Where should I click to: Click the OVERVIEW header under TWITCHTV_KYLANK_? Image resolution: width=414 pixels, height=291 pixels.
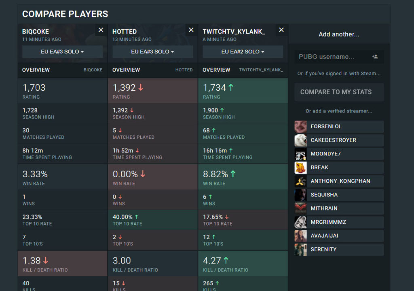click(x=216, y=70)
